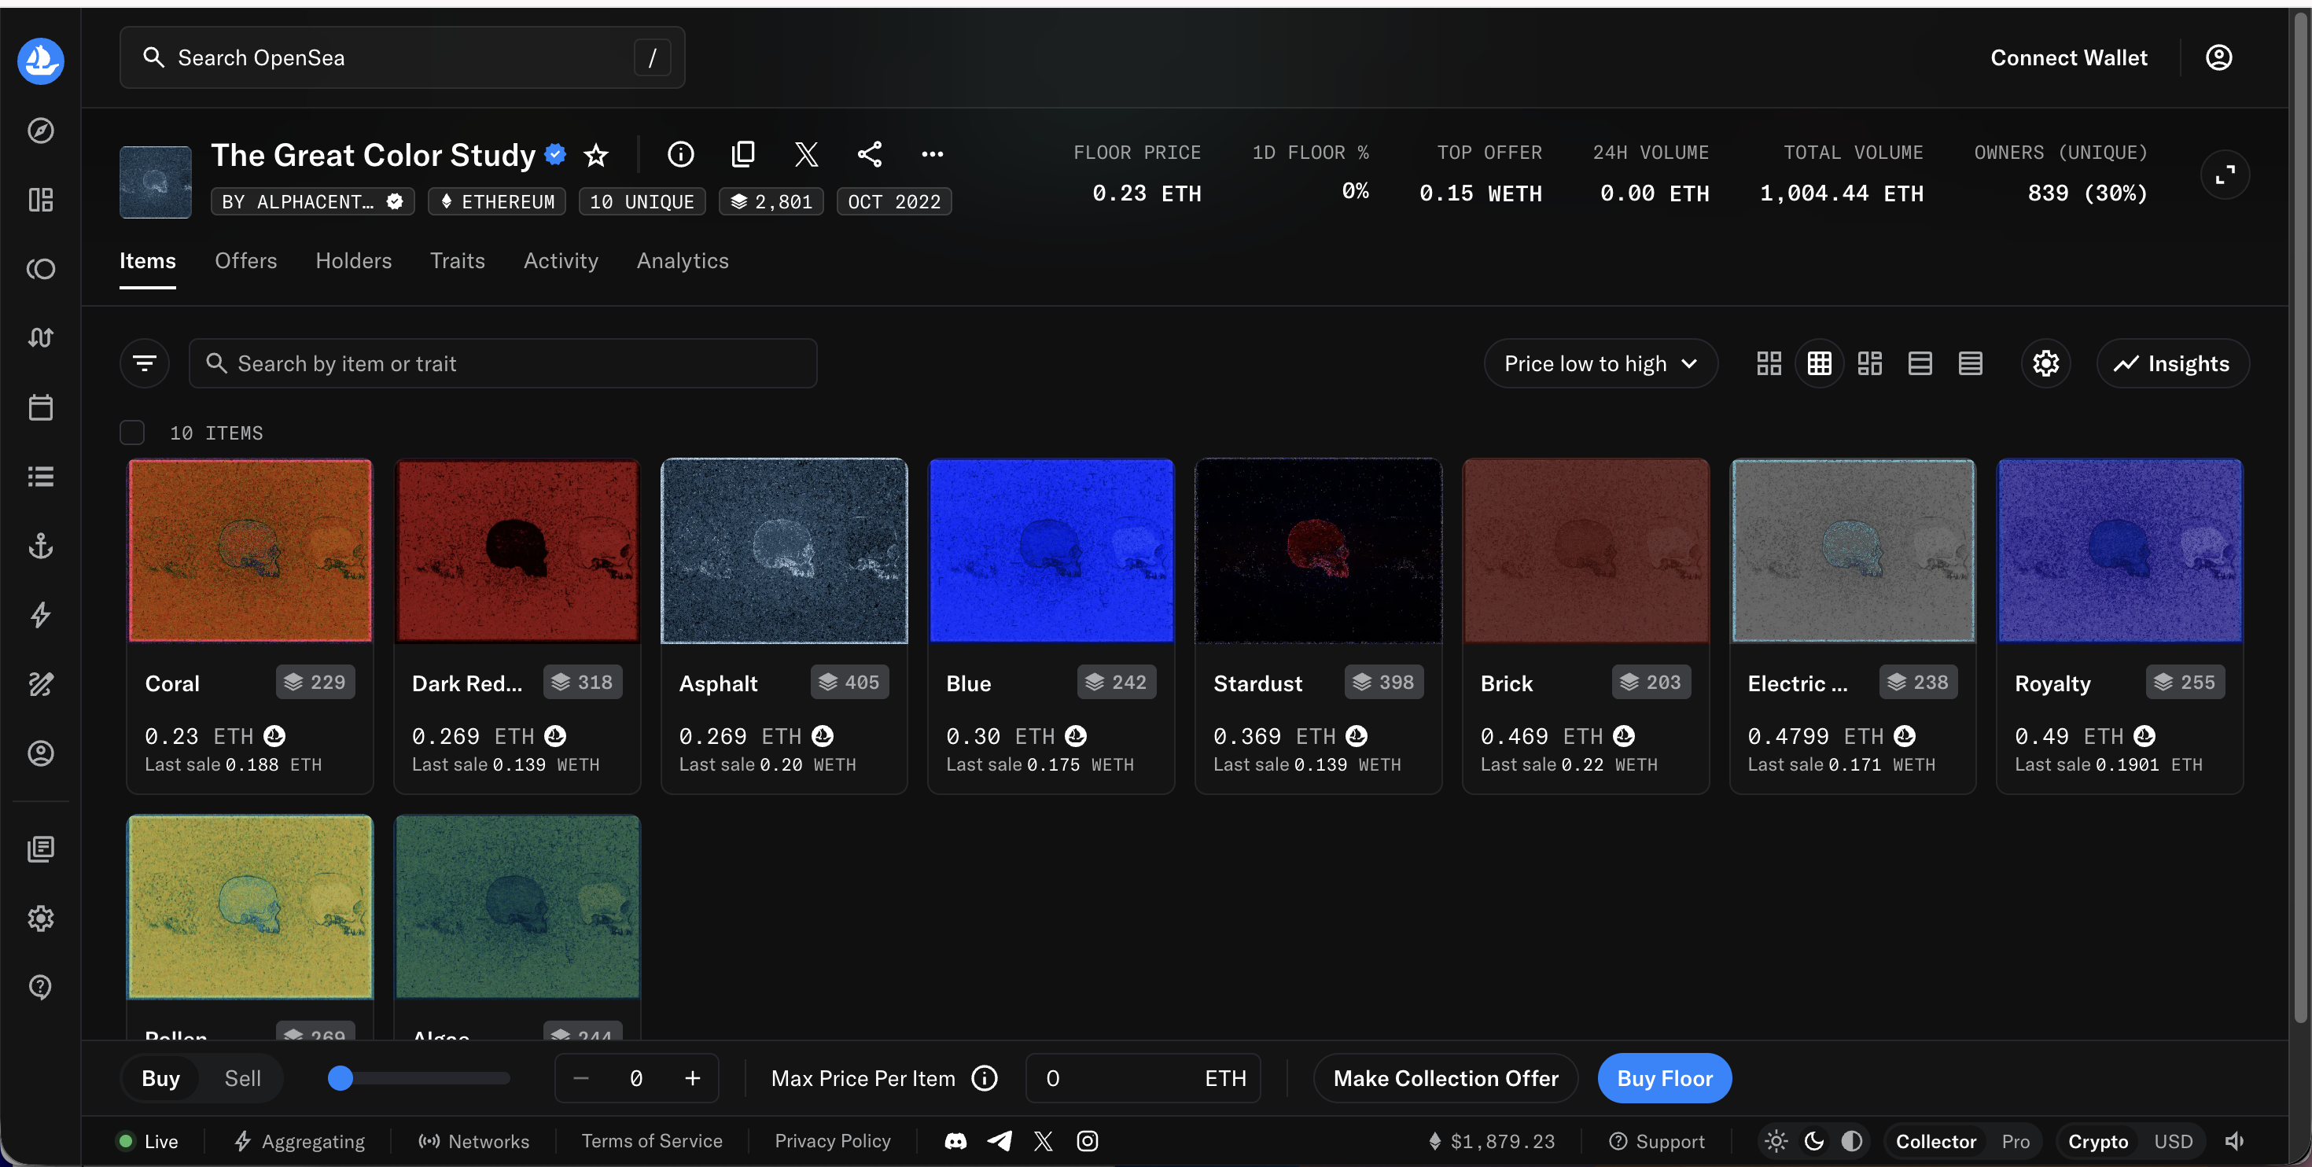Select Collector mode option
Viewport: 2312px width, 1167px height.
(x=1935, y=1141)
